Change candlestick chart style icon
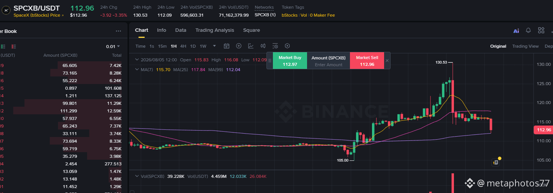This screenshot has width=553, height=193. coord(263,46)
